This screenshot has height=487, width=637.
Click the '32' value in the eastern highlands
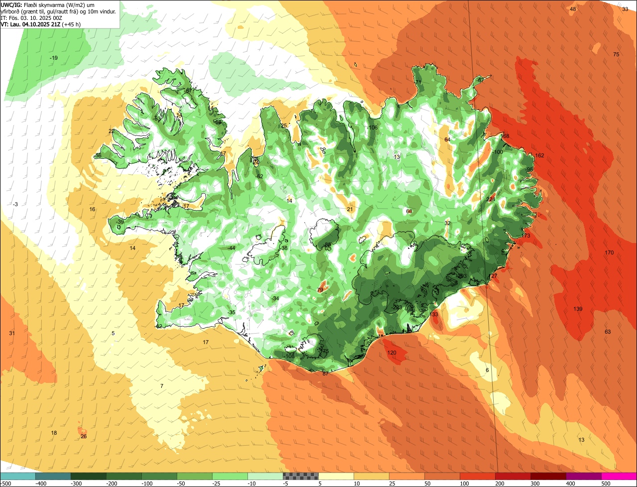pyautogui.click(x=447, y=223)
